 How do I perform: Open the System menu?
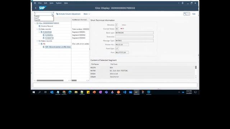(59, 3)
